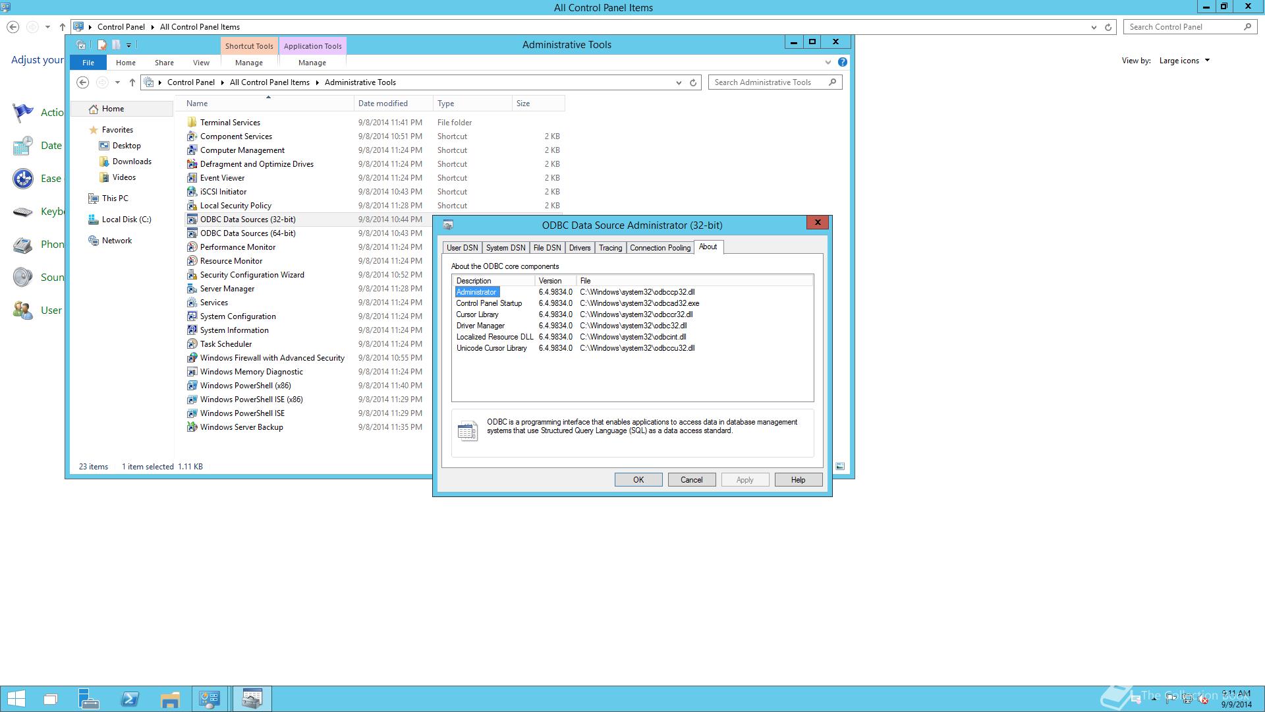Click the Application Tools contextual tab
The image size is (1265, 712).
pos(313,46)
